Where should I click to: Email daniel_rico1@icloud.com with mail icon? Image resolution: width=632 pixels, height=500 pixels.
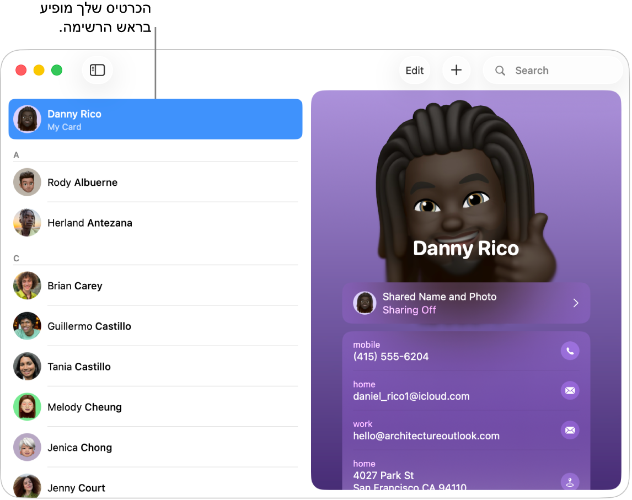[570, 390]
